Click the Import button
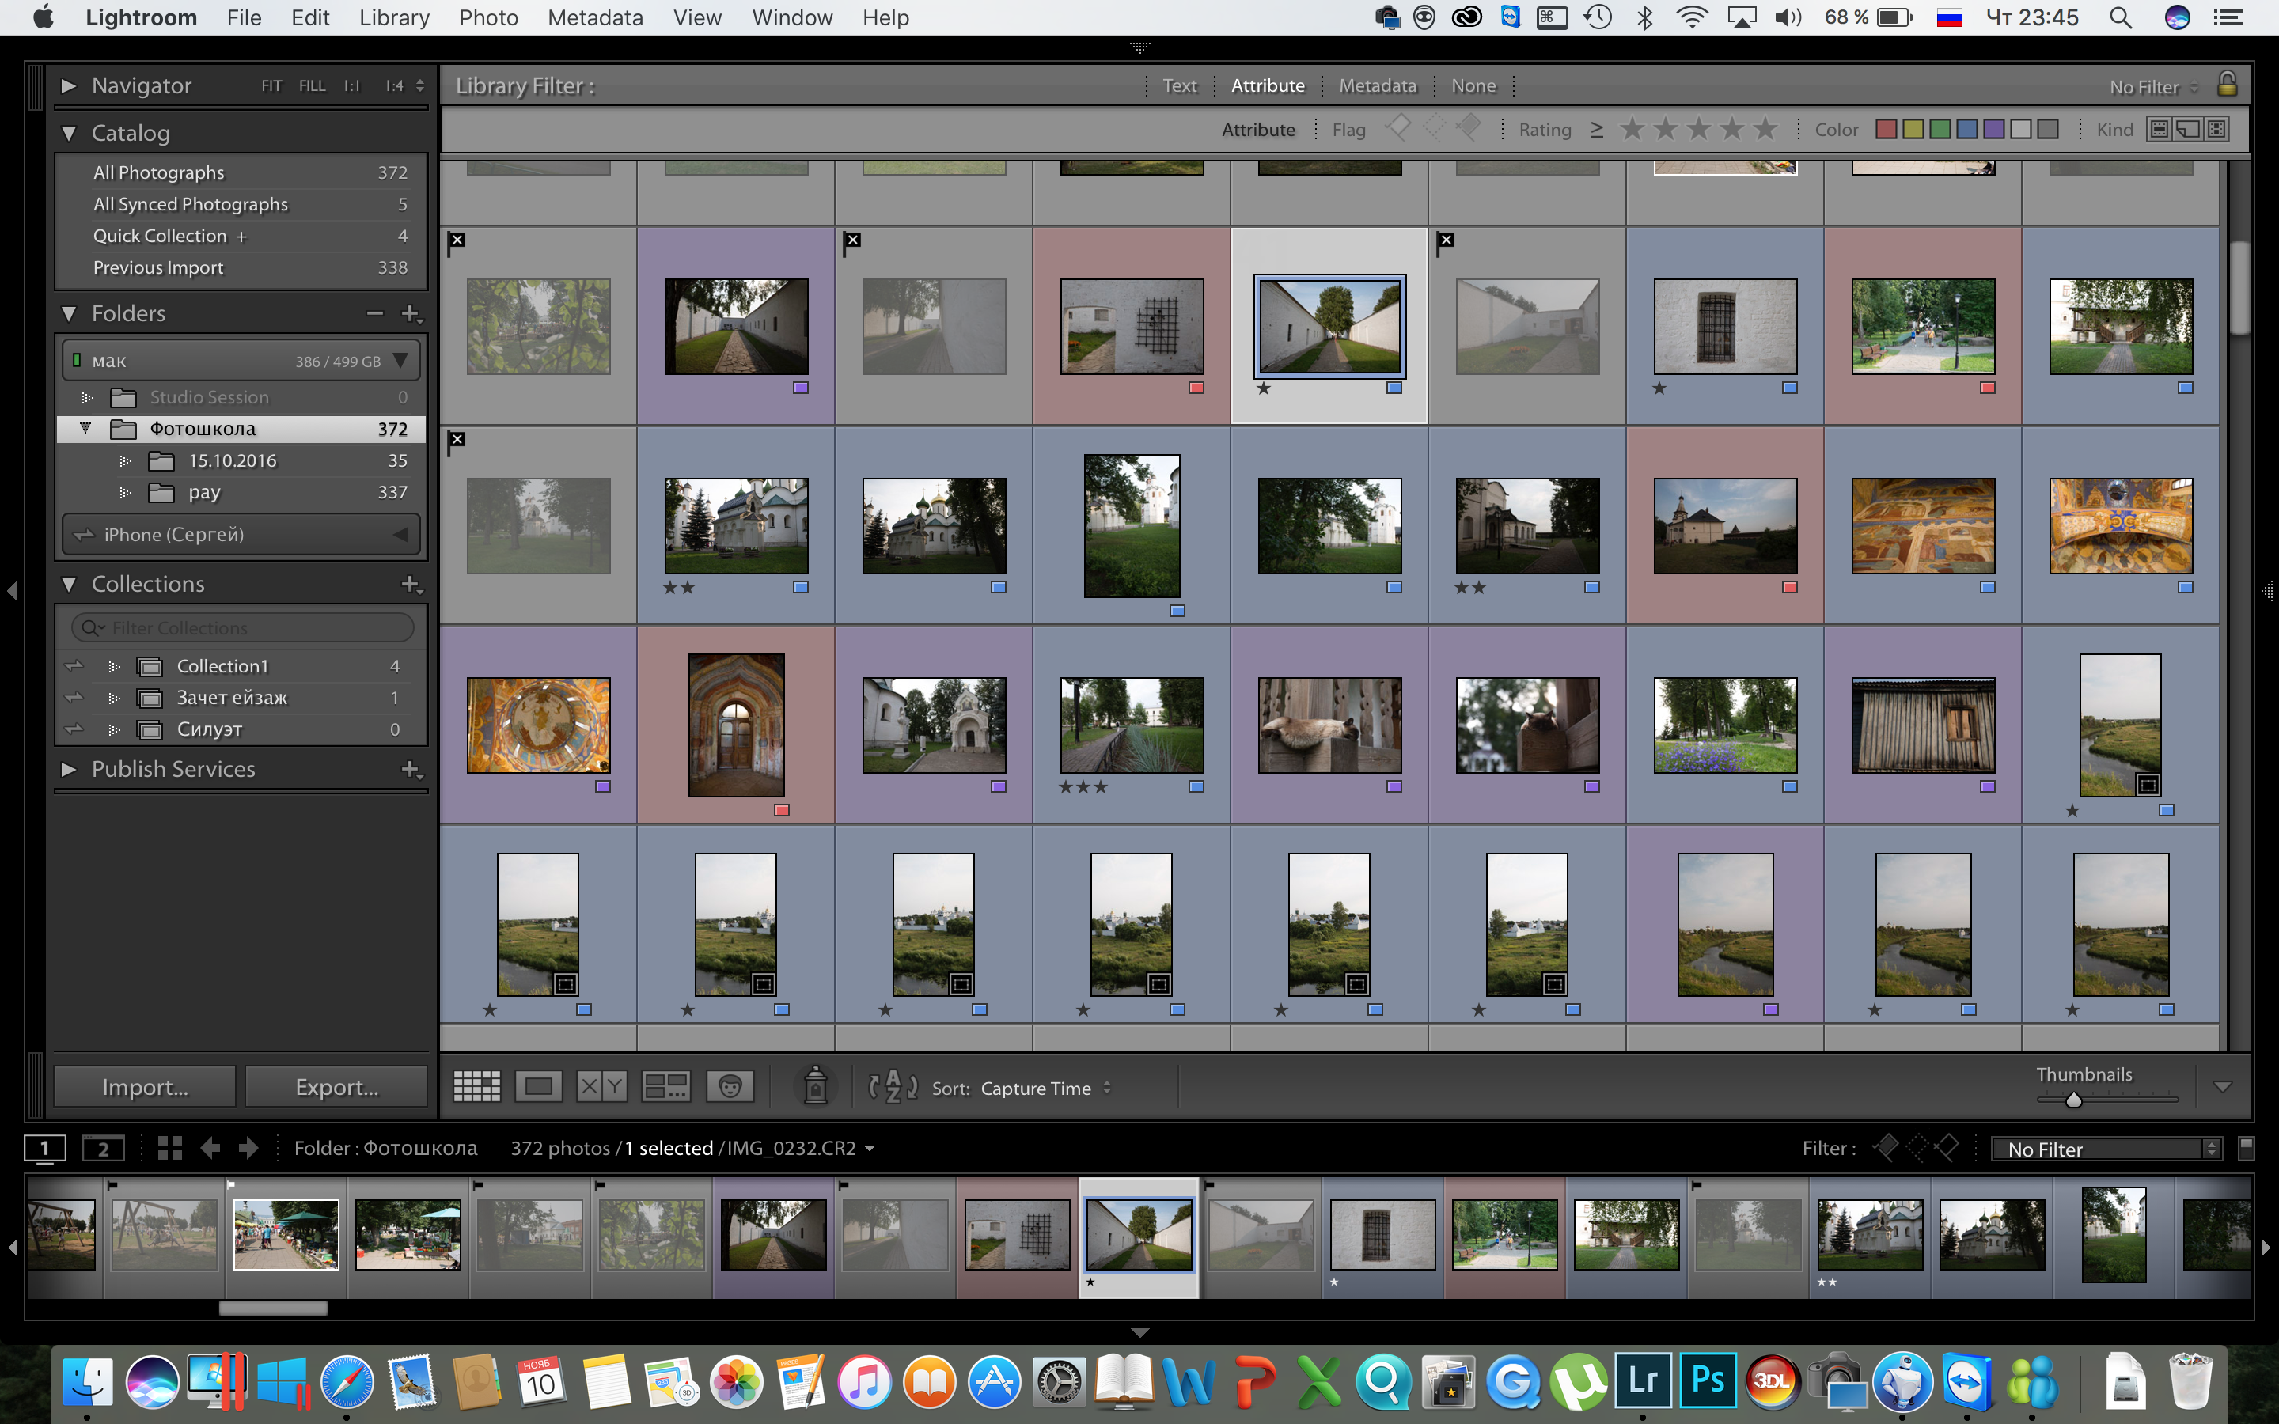This screenshot has height=1424, width=2279. tap(145, 1087)
